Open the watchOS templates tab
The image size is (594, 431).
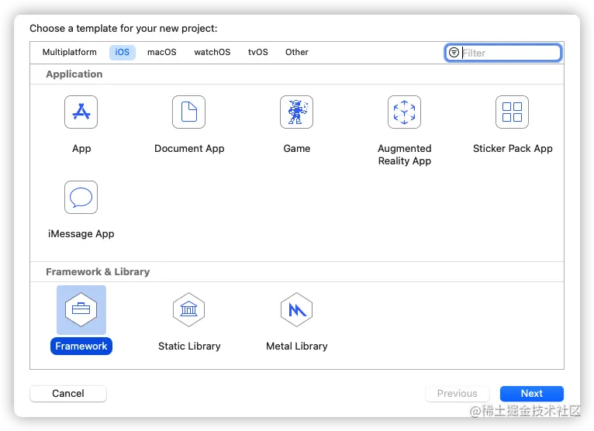[x=212, y=52]
